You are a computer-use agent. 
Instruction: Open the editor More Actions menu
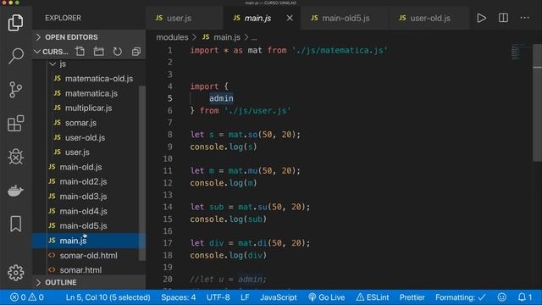(x=525, y=18)
